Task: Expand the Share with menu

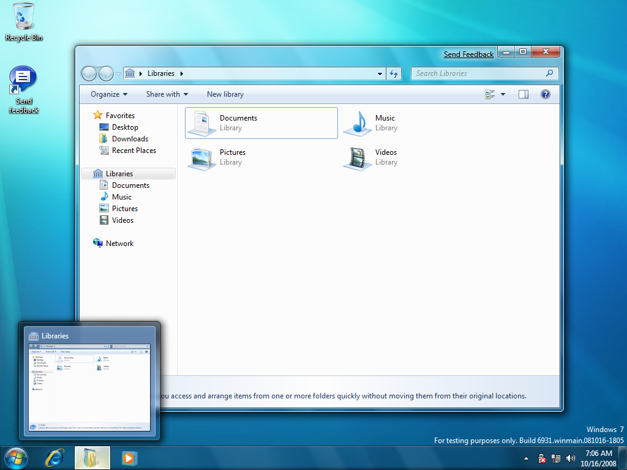Action: coord(167,94)
